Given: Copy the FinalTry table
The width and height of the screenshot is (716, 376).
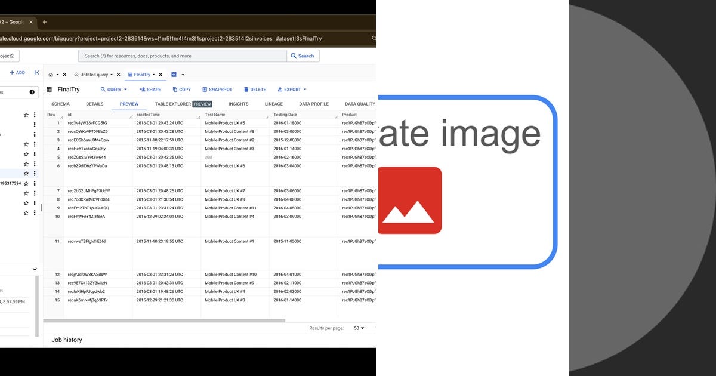Looking at the screenshot, I should (181, 90).
